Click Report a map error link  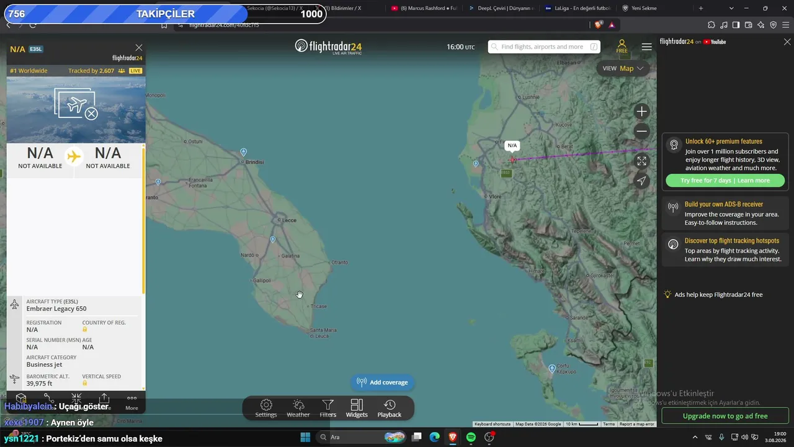[x=636, y=424]
